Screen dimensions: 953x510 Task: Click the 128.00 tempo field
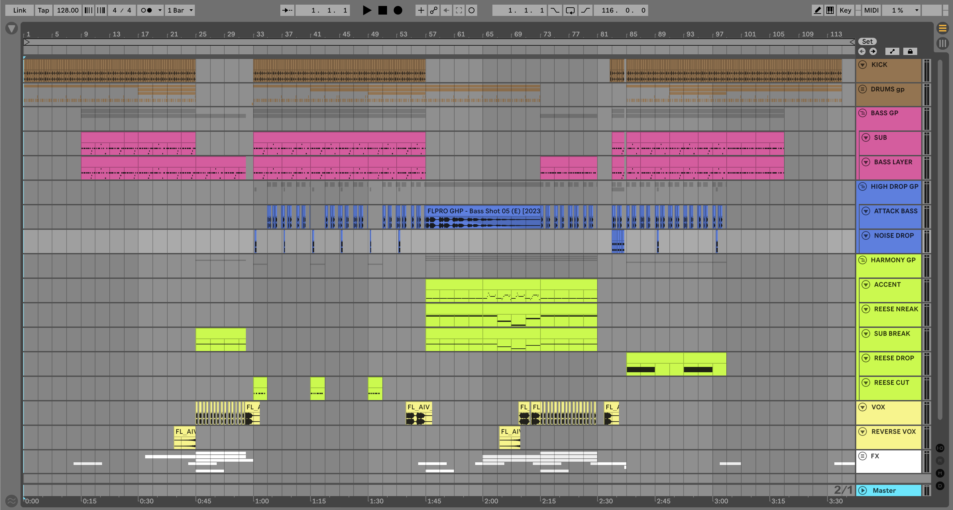67,10
